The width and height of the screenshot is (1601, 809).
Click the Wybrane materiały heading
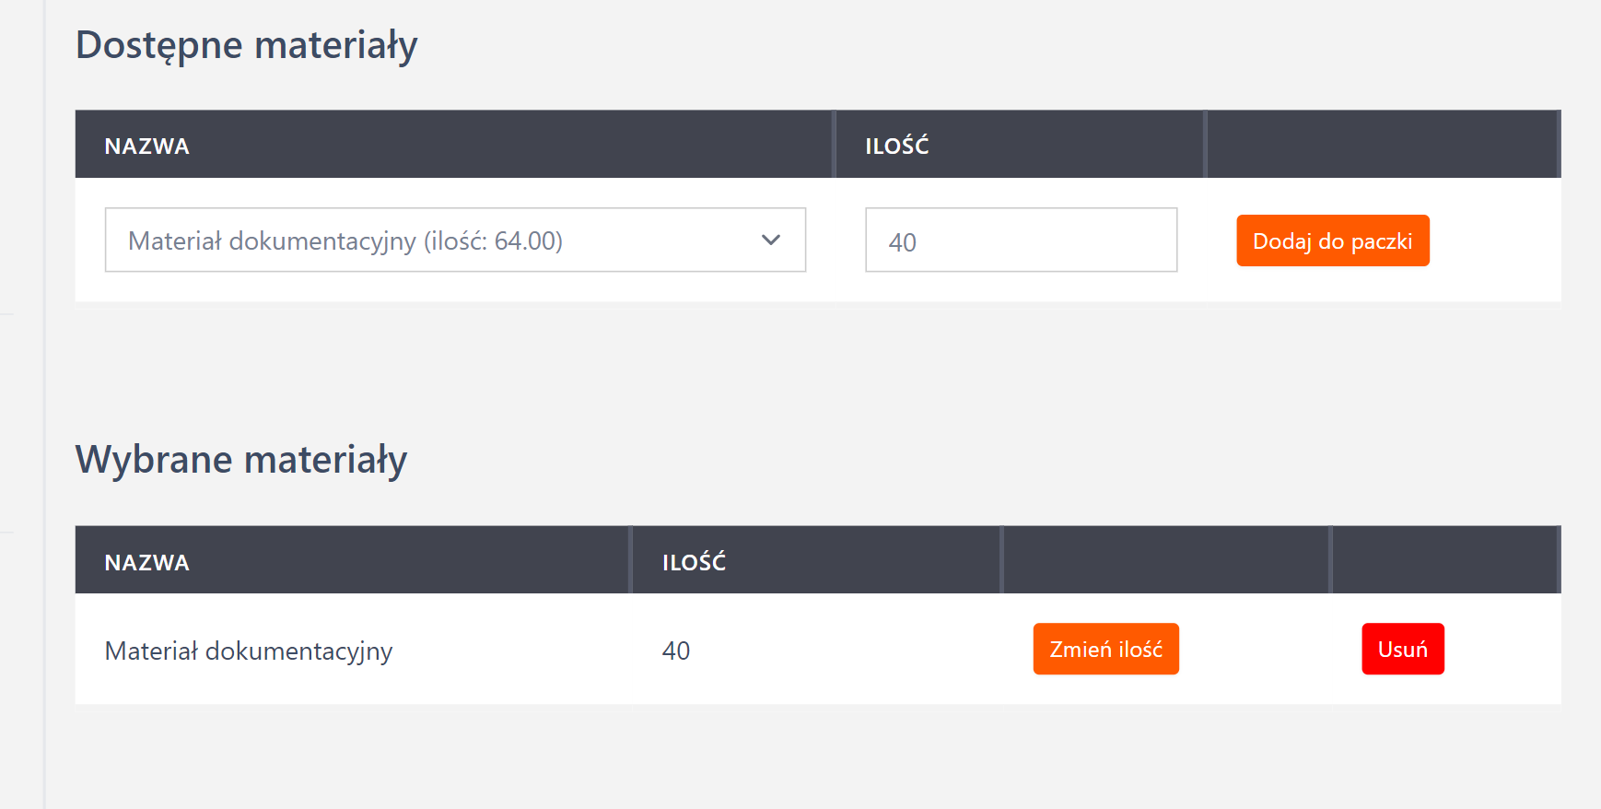pos(241,460)
